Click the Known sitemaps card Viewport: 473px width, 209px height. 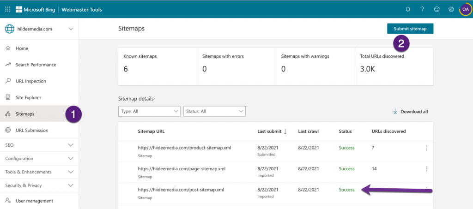(158, 66)
